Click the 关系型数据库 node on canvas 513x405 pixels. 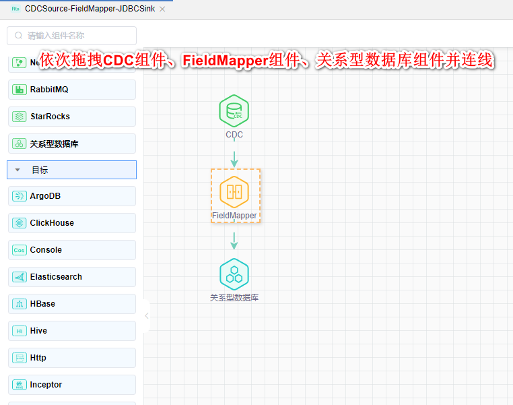[x=234, y=274]
